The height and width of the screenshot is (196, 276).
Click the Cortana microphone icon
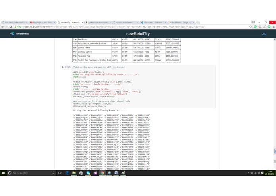point(53,173)
